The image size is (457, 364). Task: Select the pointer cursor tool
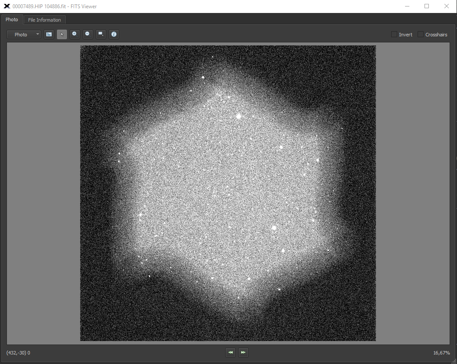(x=62, y=34)
